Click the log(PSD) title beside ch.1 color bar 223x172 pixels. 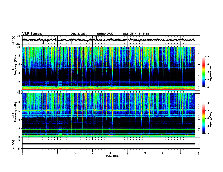tap(211, 73)
